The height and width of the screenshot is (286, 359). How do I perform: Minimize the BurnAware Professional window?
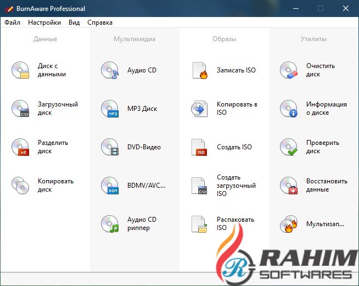pyautogui.click(x=296, y=9)
